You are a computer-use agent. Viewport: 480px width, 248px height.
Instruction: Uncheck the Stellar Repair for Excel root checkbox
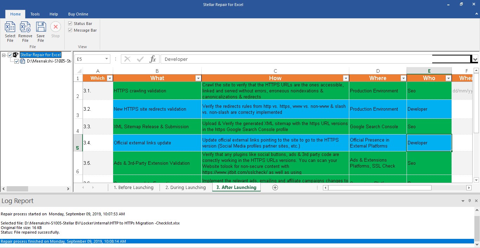coord(10,55)
